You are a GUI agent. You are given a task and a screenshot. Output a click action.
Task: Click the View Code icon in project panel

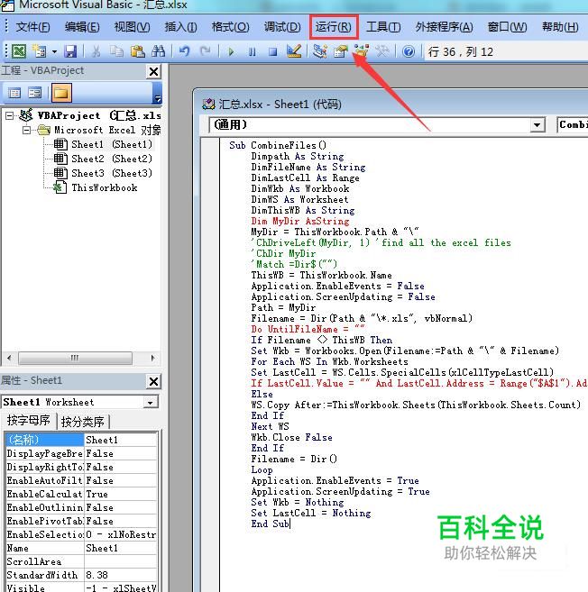(14, 93)
